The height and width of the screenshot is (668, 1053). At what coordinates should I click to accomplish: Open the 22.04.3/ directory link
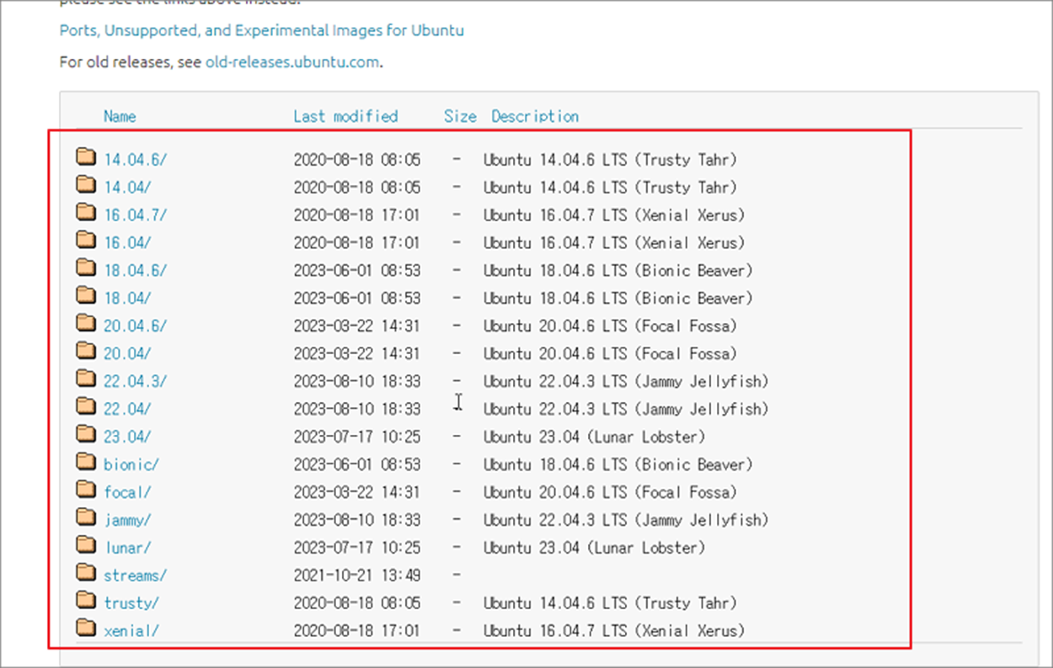point(136,381)
